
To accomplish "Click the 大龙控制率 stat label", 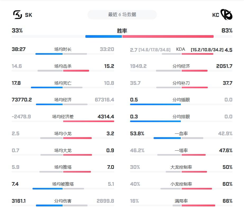I will (181, 167).
